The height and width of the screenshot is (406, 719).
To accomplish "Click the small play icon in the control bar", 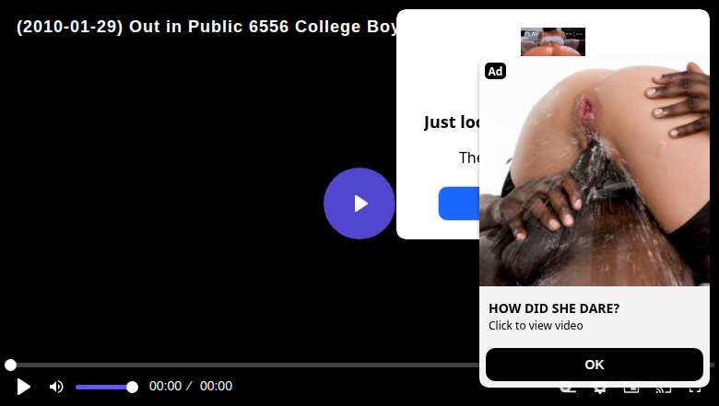I will pos(23,387).
